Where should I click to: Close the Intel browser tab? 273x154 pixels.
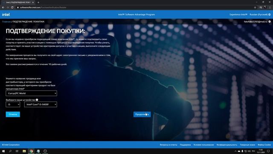click(x=33, y=3)
